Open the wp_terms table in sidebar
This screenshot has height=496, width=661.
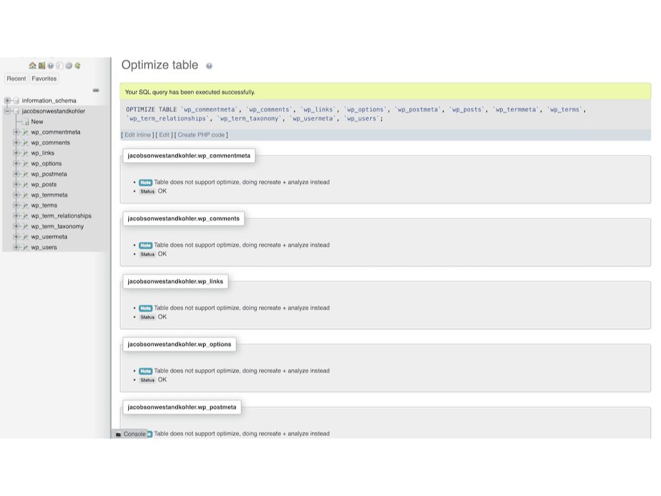(x=44, y=206)
